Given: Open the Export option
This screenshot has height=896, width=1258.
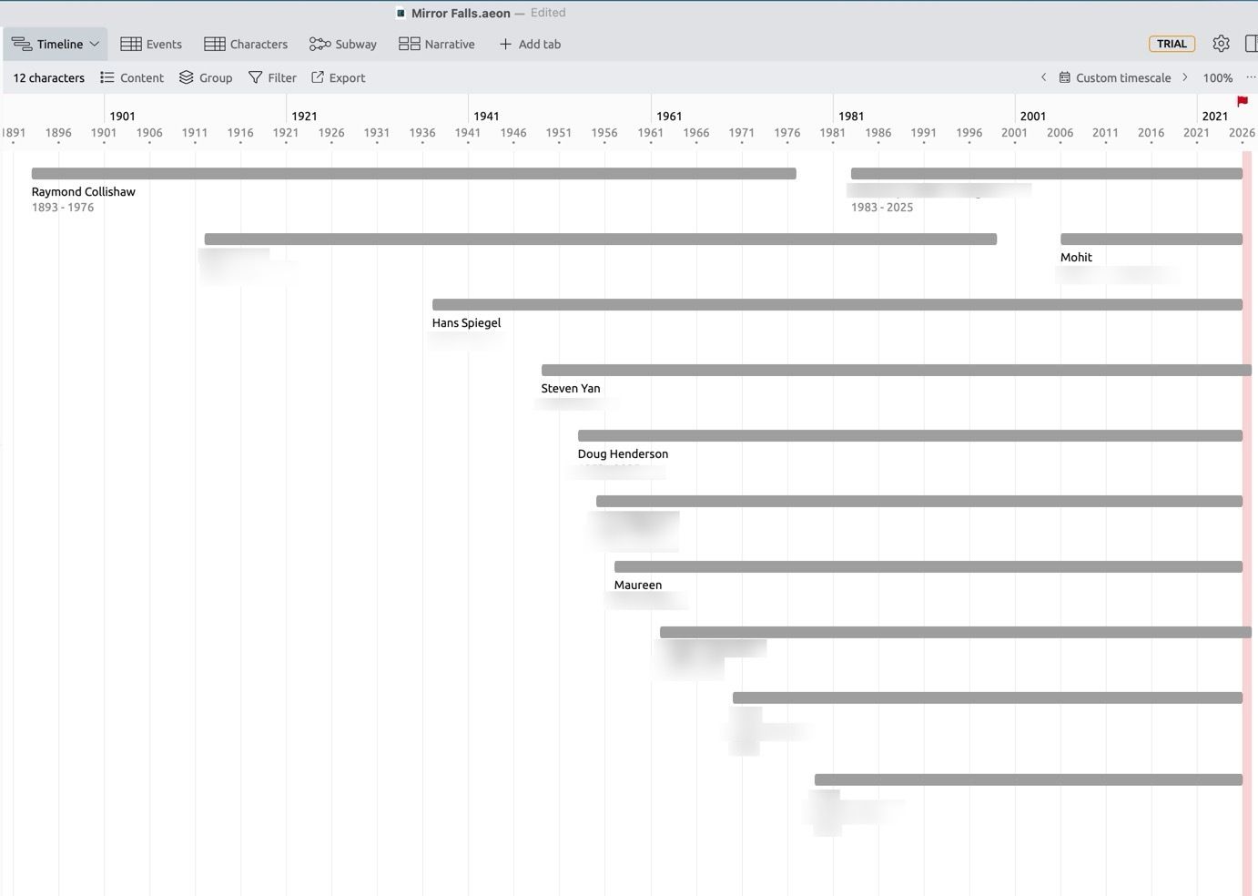Looking at the screenshot, I should (x=338, y=78).
